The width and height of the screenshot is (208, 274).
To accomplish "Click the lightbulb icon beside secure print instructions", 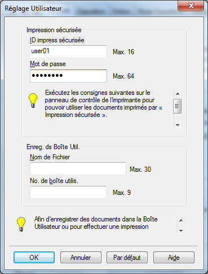I will (33, 101).
